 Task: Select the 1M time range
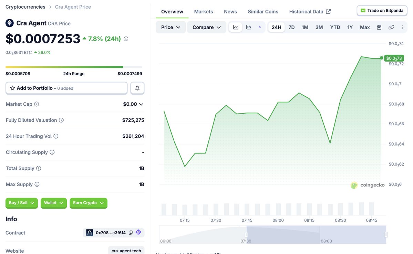click(x=305, y=27)
